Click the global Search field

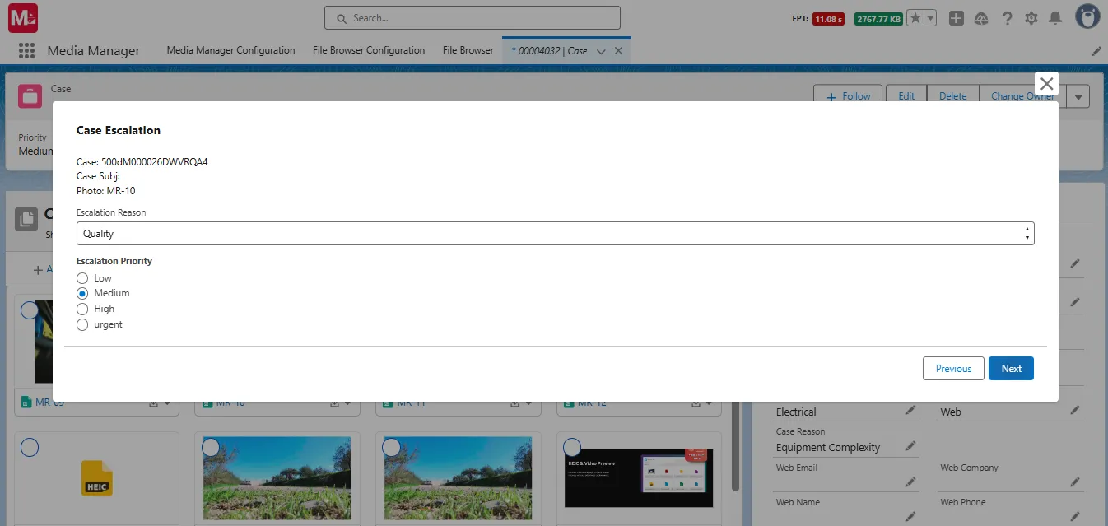[x=473, y=18]
